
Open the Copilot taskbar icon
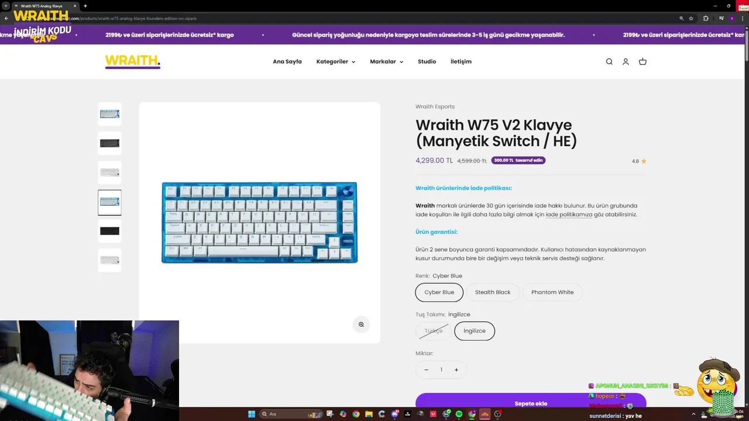343,414
